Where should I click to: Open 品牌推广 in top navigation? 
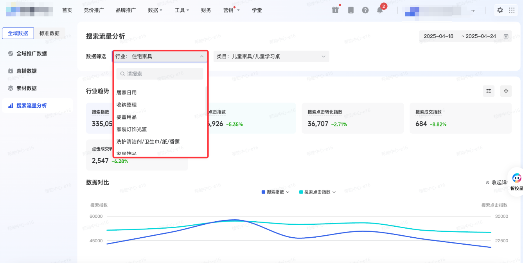pos(126,10)
